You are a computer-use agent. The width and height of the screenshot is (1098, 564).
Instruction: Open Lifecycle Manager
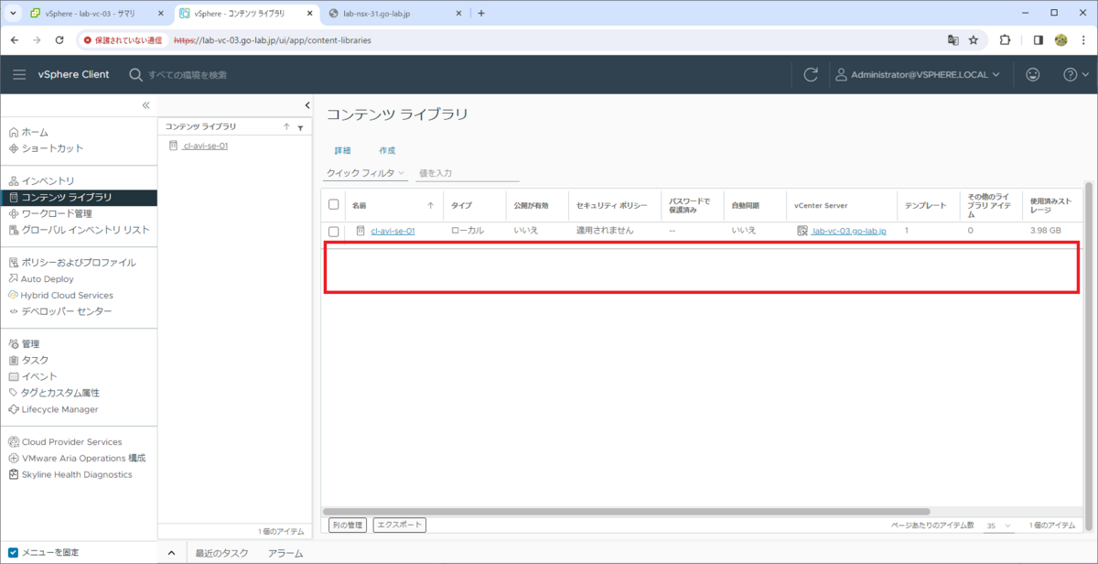click(59, 409)
